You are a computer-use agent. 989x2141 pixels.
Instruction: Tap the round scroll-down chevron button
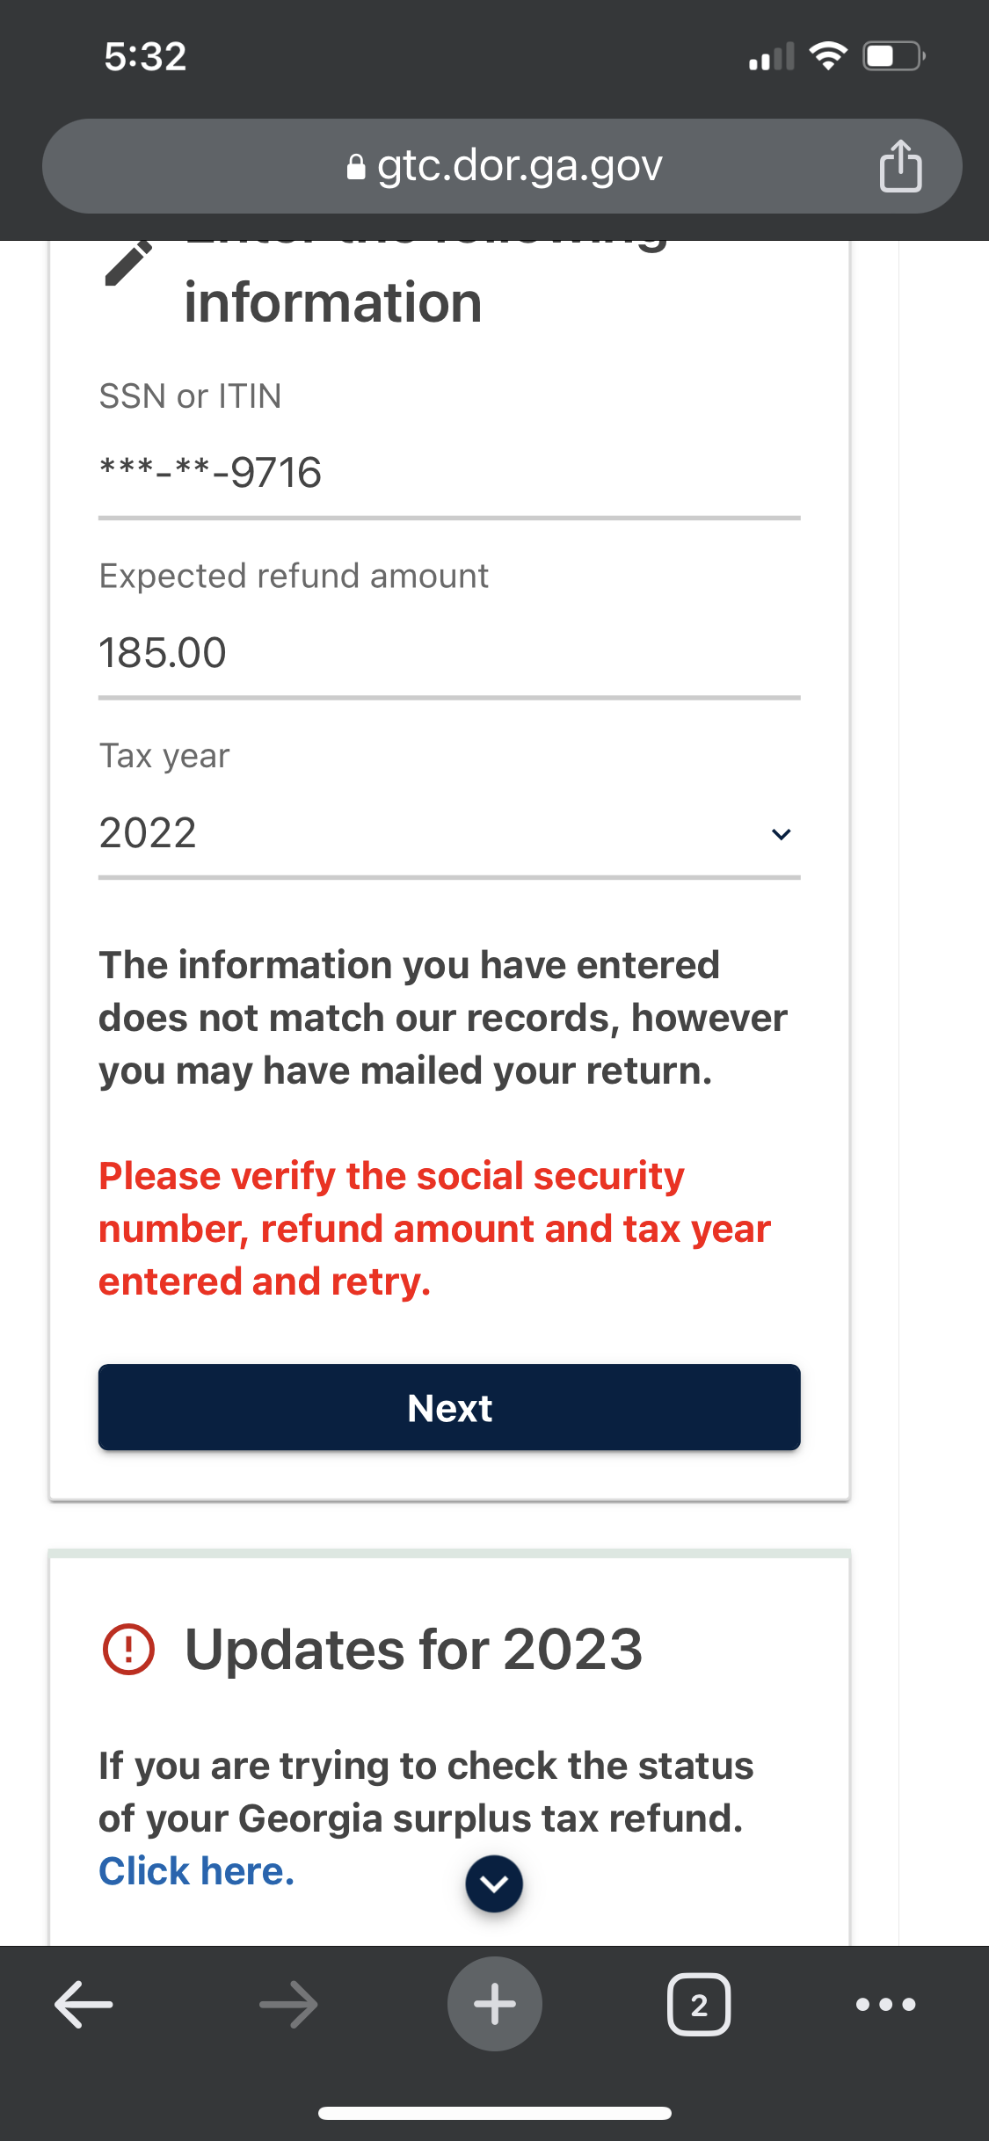pyautogui.click(x=494, y=1883)
